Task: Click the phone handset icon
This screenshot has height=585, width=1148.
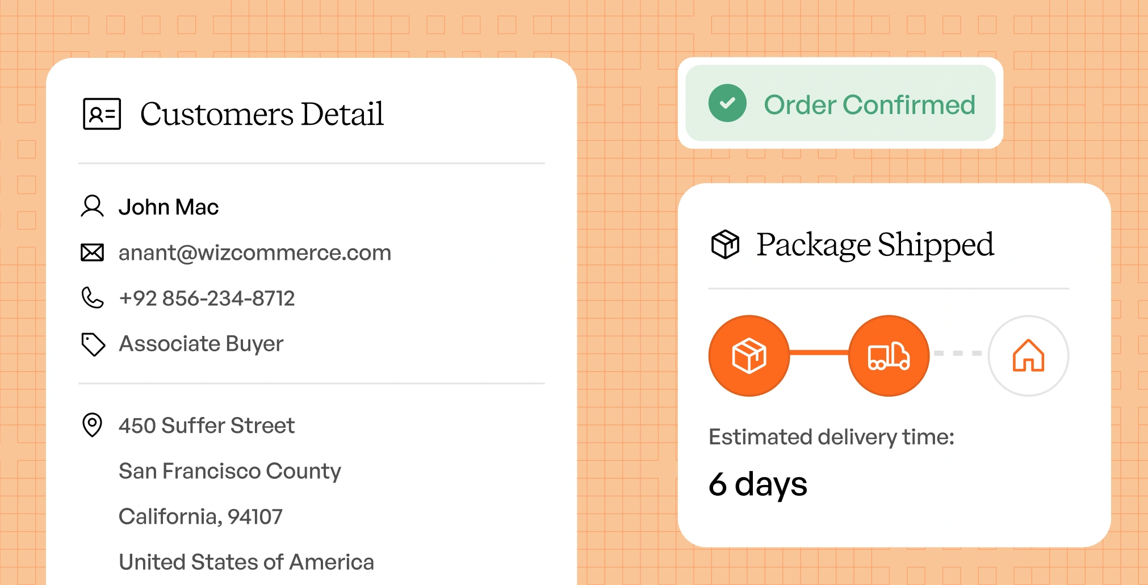Action: [x=92, y=298]
